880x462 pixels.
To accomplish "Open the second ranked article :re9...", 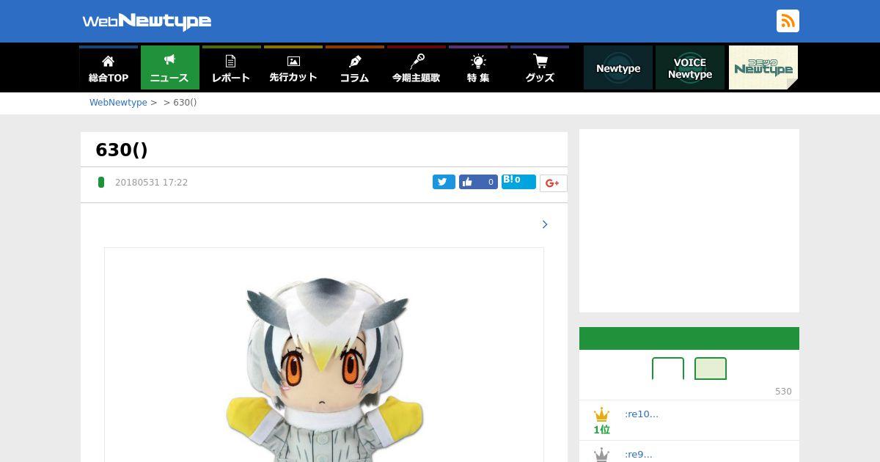I will [639, 455].
